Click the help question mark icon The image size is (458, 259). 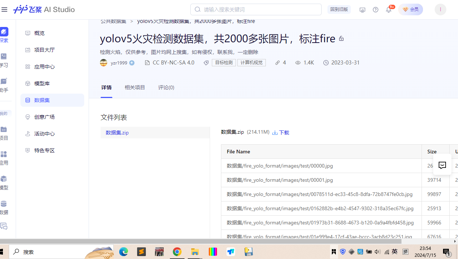point(376,10)
